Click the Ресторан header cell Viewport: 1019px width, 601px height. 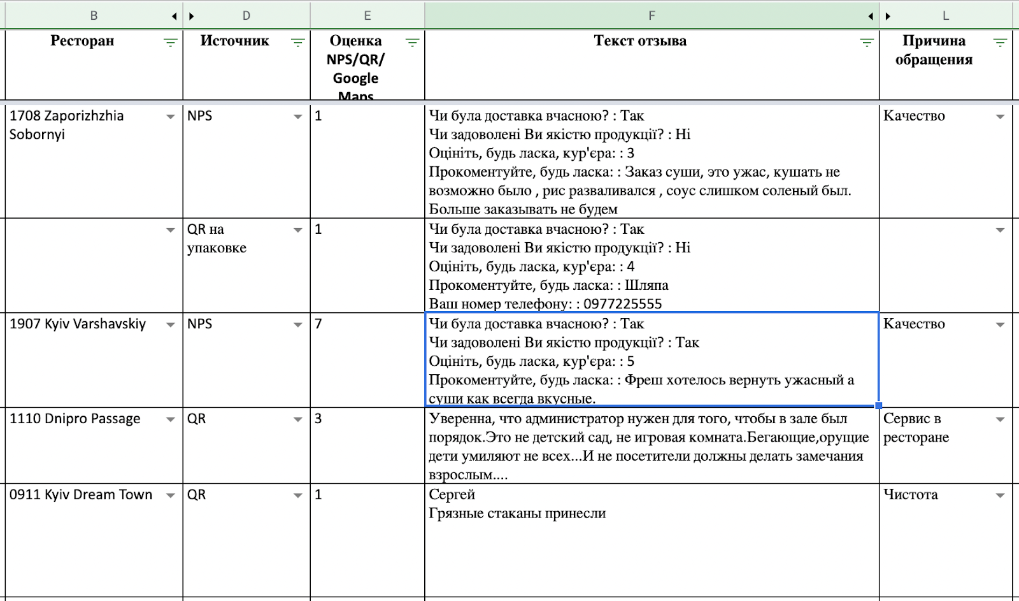click(x=94, y=65)
